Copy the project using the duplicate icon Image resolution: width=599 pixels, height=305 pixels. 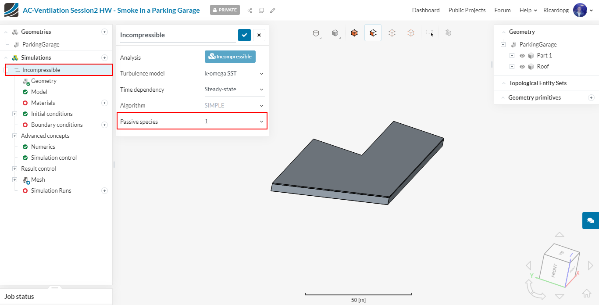pos(261,10)
